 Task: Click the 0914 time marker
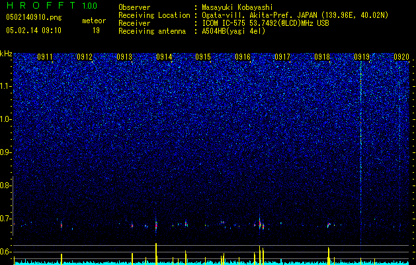point(164,57)
